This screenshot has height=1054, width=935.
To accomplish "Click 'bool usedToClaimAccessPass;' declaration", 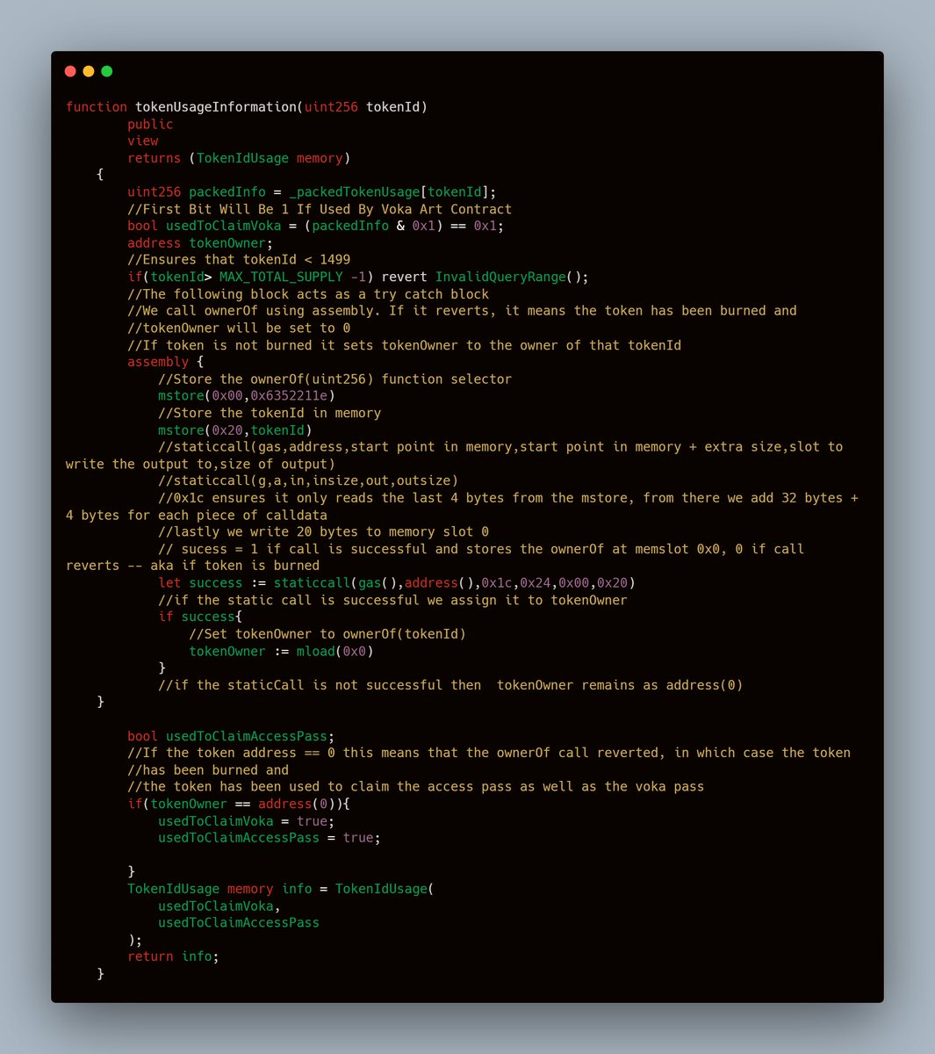I will point(231,736).
